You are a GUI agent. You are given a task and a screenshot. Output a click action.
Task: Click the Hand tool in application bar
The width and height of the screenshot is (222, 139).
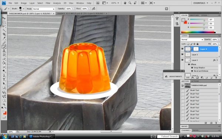(x=125, y=3)
